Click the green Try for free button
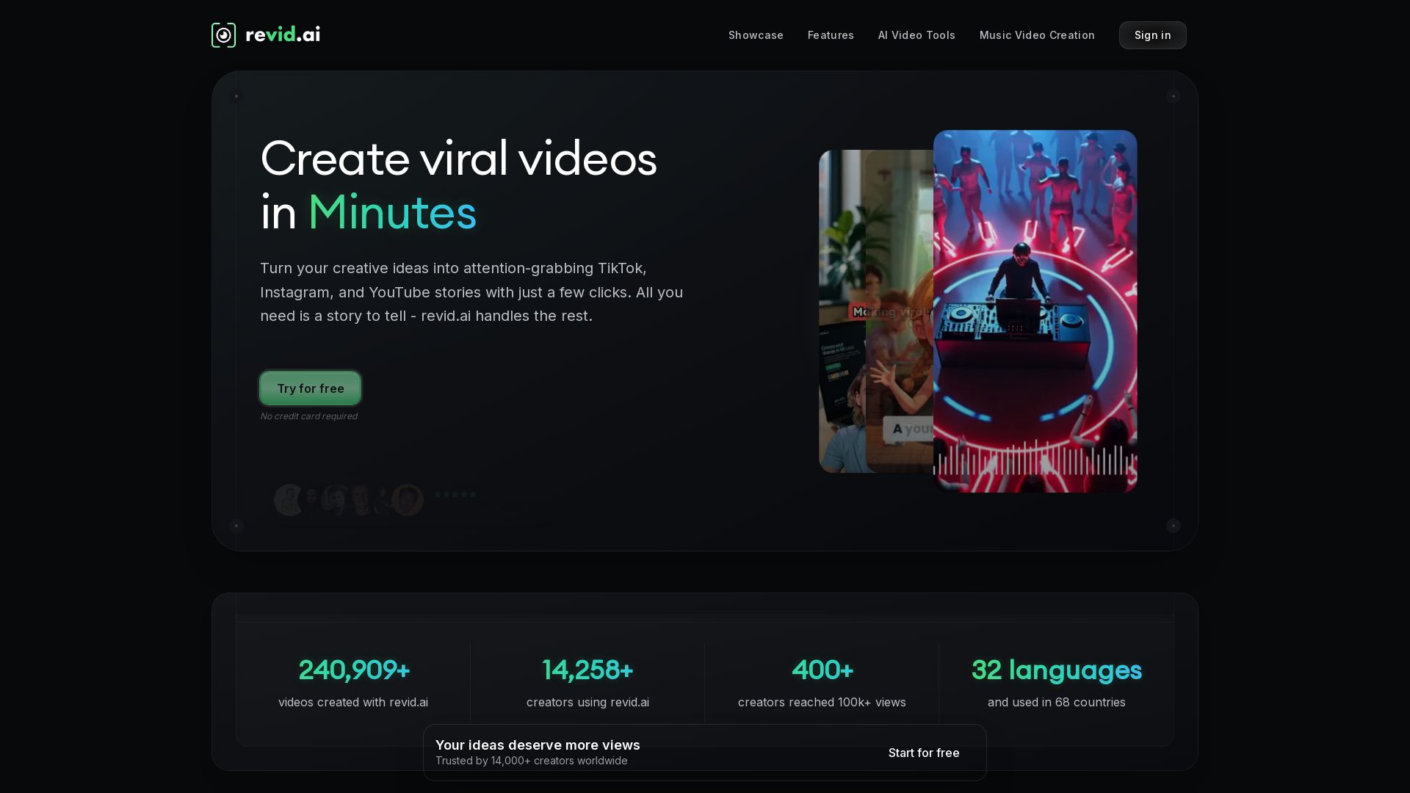The image size is (1410, 793). coord(310,388)
